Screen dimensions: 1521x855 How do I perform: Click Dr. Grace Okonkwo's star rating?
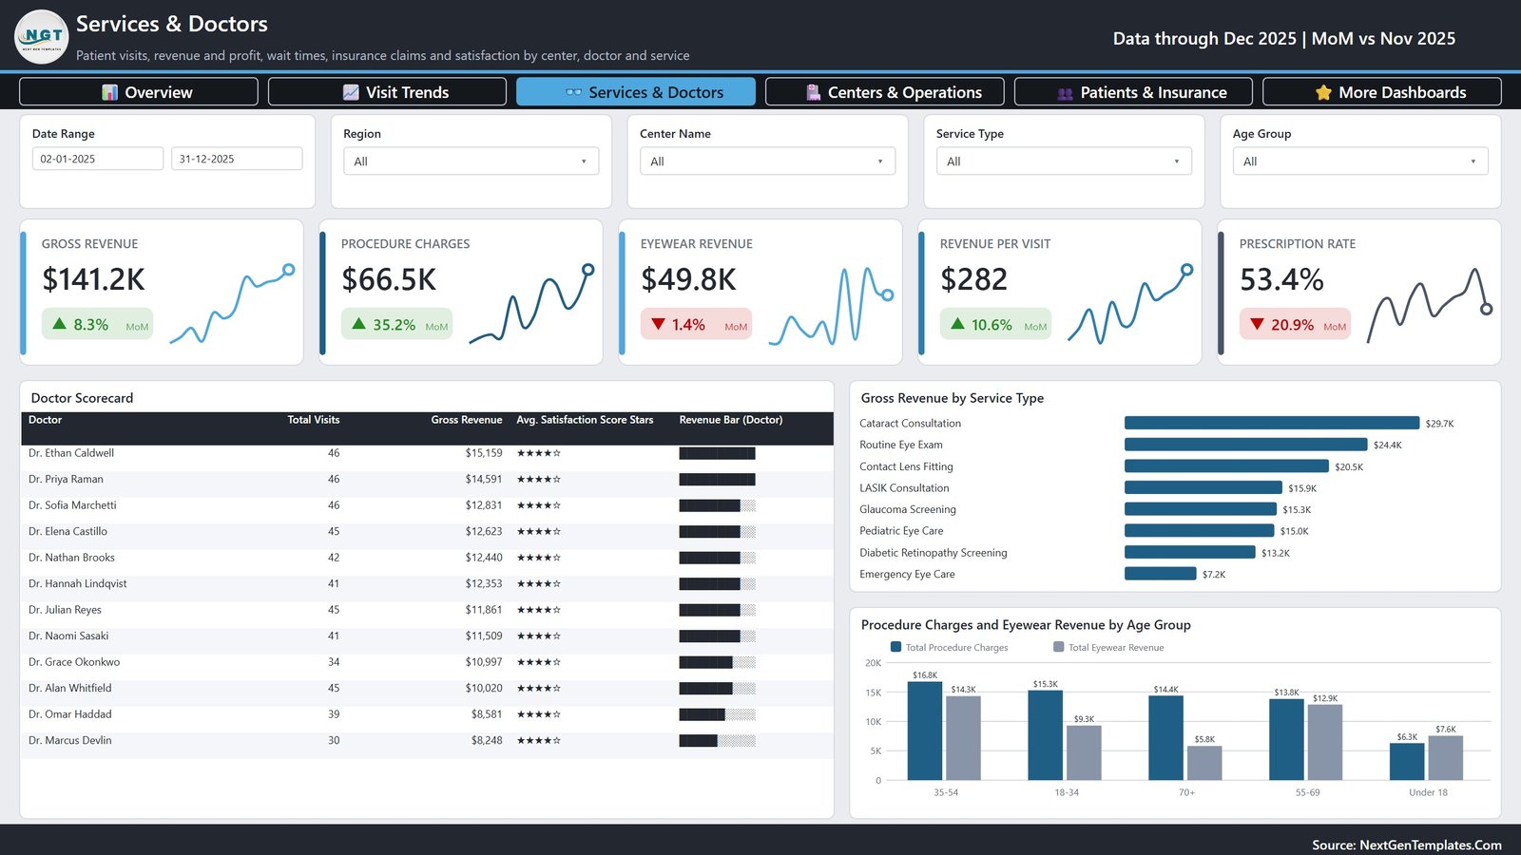click(x=539, y=662)
